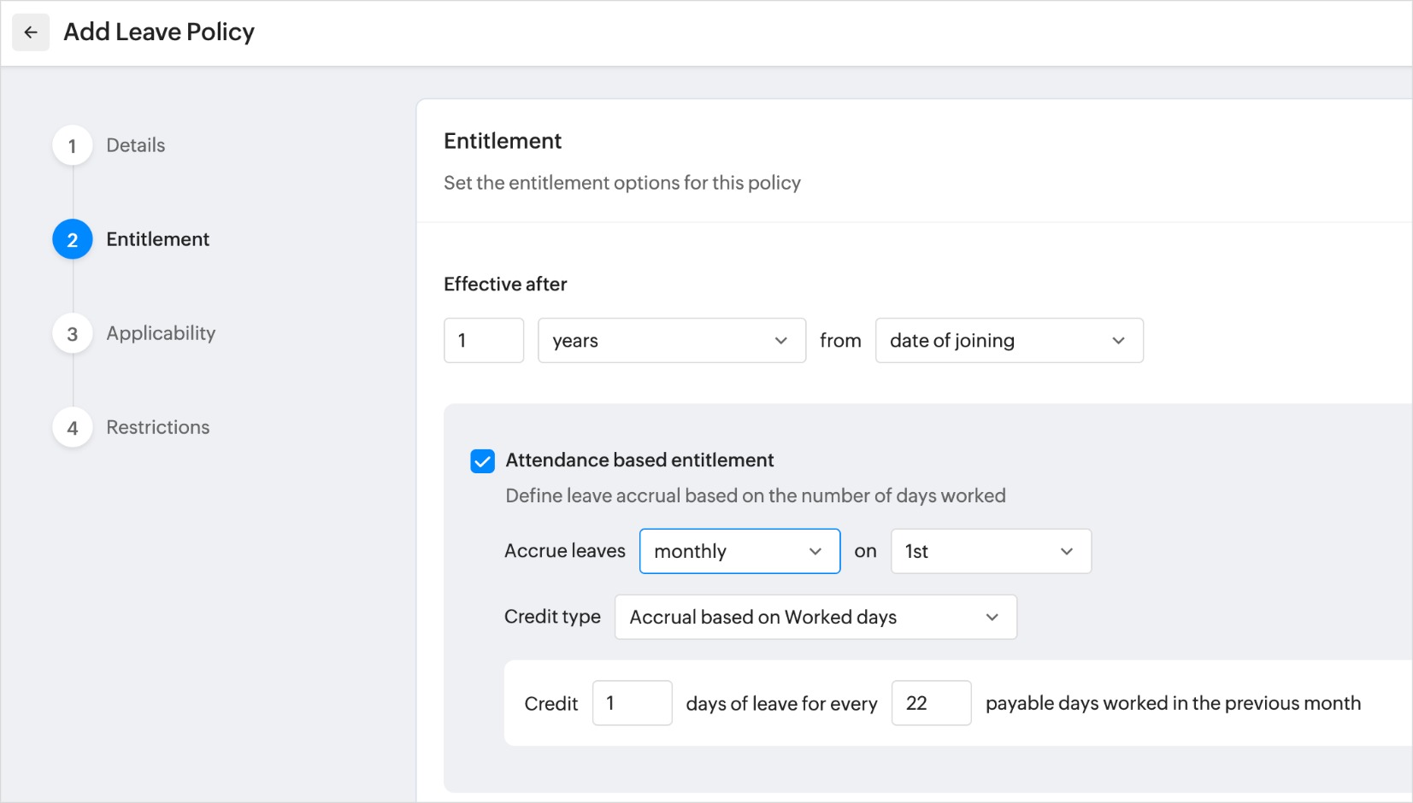1413x803 pixels.
Task: Go to step 3 Applicability circle
Action: point(73,334)
